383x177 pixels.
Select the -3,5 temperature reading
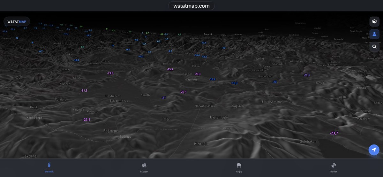click(149, 52)
